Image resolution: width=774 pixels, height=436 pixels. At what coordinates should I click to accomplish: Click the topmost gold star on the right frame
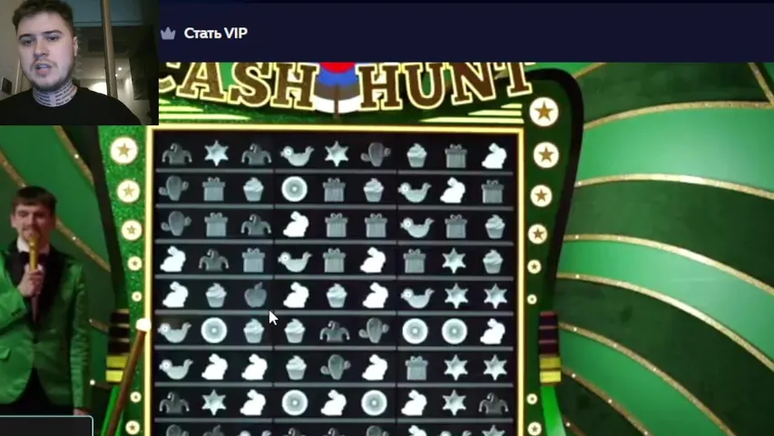[544, 112]
